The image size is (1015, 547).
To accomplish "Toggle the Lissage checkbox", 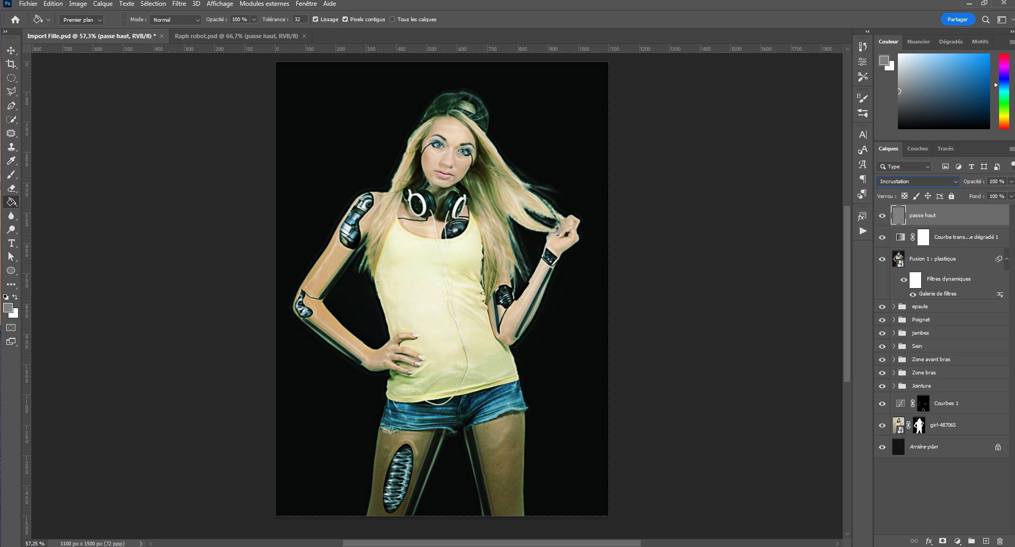I will [x=315, y=20].
